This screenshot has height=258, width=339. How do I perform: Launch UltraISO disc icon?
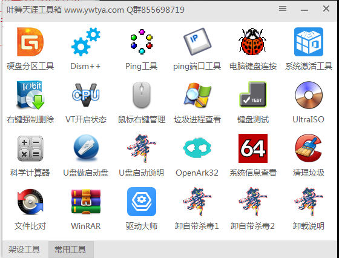(x=309, y=95)
